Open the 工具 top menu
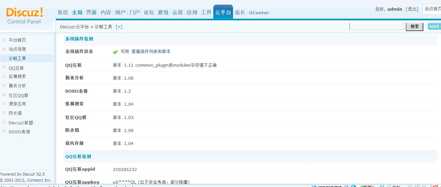Viewport: 441px width, 187px height. coord(206,12)
